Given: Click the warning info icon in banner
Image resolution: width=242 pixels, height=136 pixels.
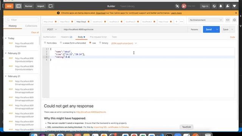Looking at the screenshot, I should click(58, 13).
